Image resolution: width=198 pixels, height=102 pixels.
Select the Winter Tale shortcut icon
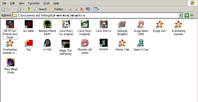(122, 43)
